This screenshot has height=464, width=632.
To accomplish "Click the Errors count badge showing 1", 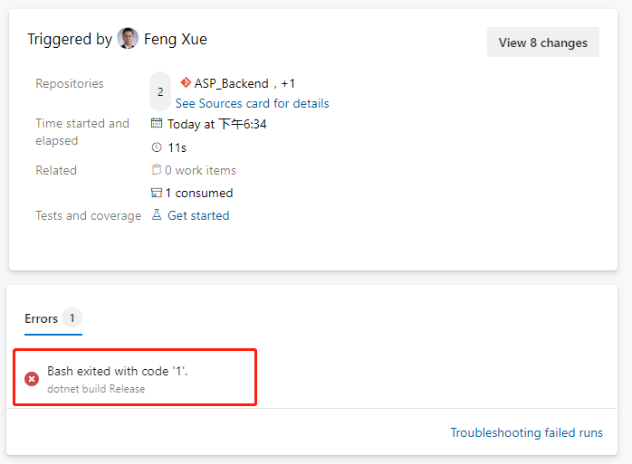I will pos(72,318).
